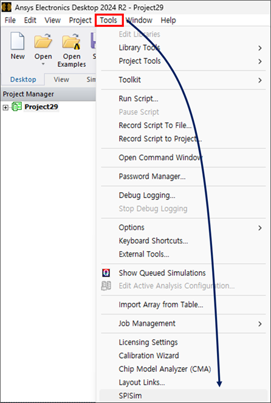This screenshot has width=271, height=403.
Task: Click the Open folder icon
Action: (43, 41)
